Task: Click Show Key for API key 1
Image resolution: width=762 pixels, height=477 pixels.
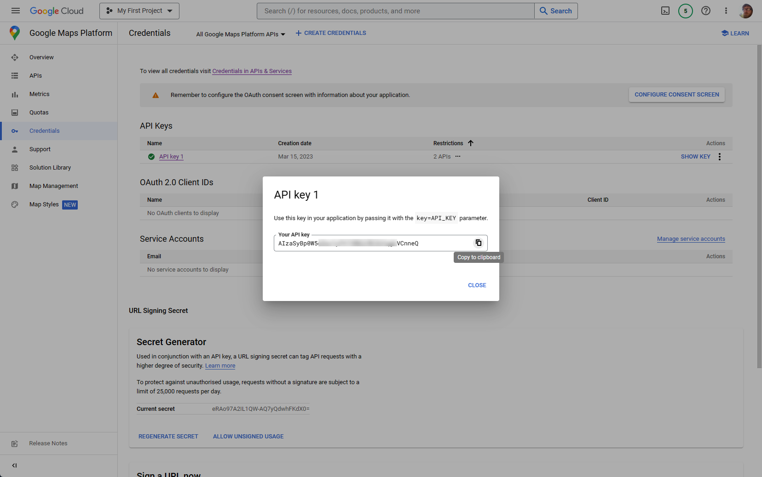Action: click(x=695, y=157)
